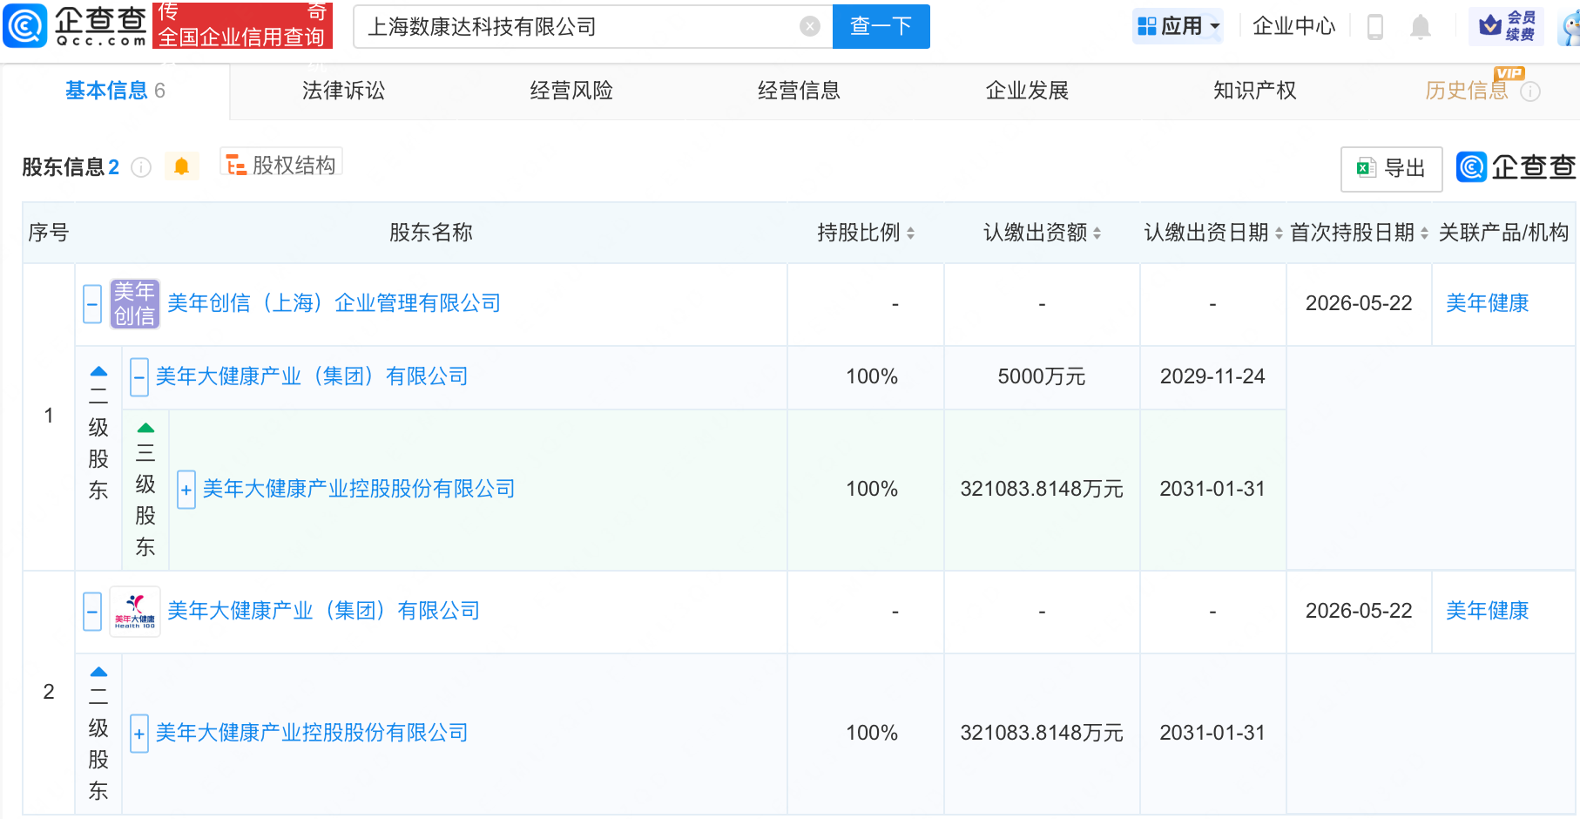Collapse 二级股东 arrow in row 1

(99, 372)
